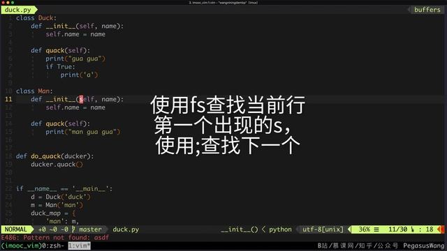Screen dimensions: 447x251
Task: Click the __init__() function indicator in the status line
Action: tap(239, 229)
